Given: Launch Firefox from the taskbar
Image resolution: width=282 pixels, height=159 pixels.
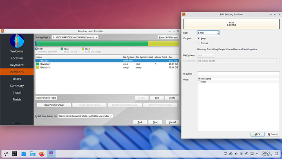Looking at the screenshot, I should [x=42, y=154].
